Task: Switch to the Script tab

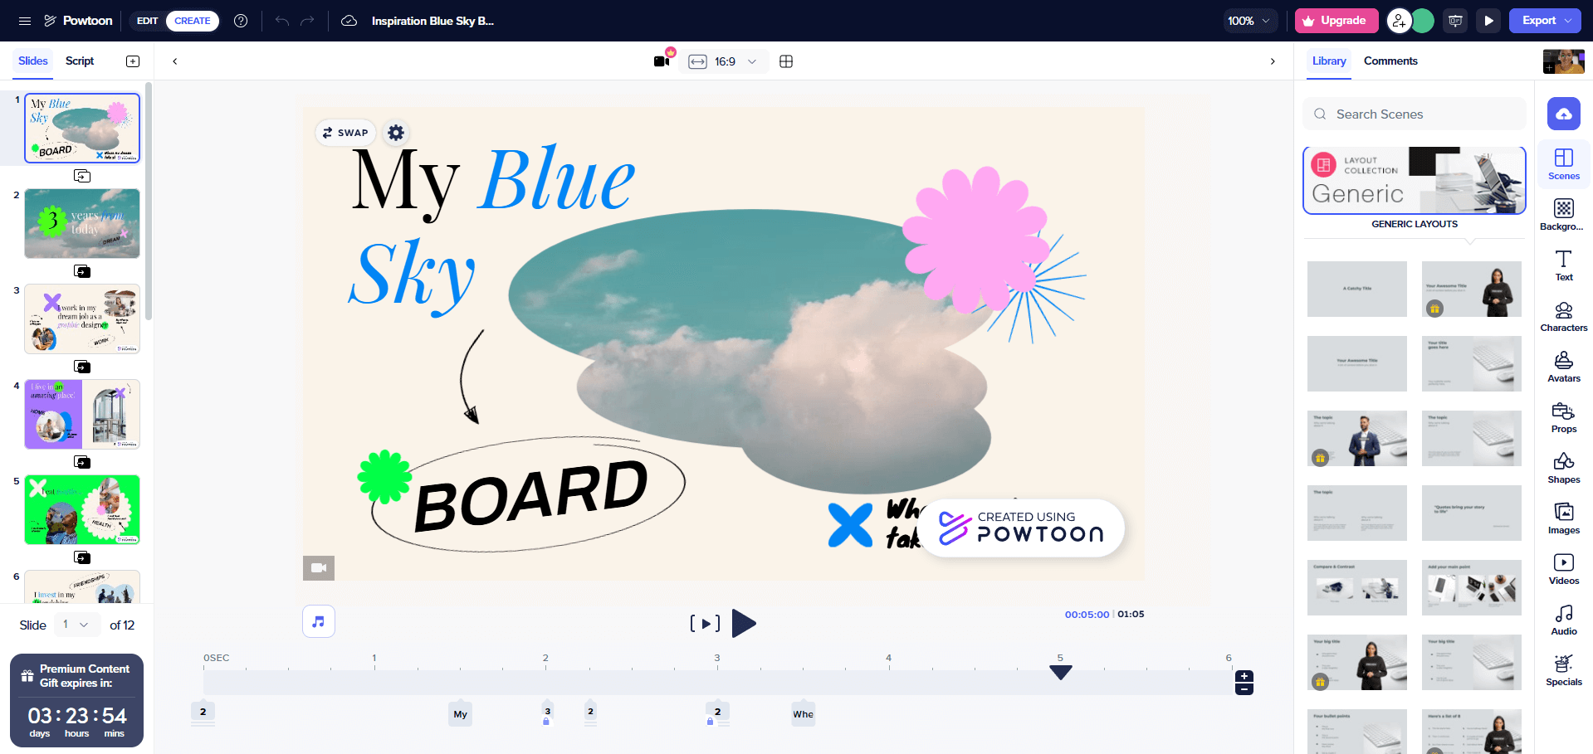Action: [x=80, y=61]
